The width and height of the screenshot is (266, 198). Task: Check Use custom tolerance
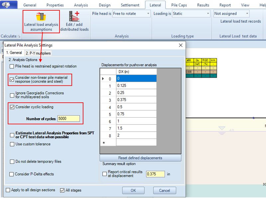(12, 144)
